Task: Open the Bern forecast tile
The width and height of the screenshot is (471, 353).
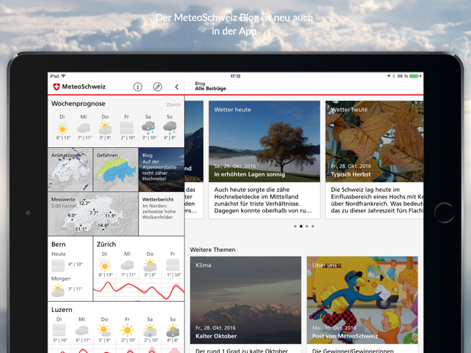Action: coord(70,269)
